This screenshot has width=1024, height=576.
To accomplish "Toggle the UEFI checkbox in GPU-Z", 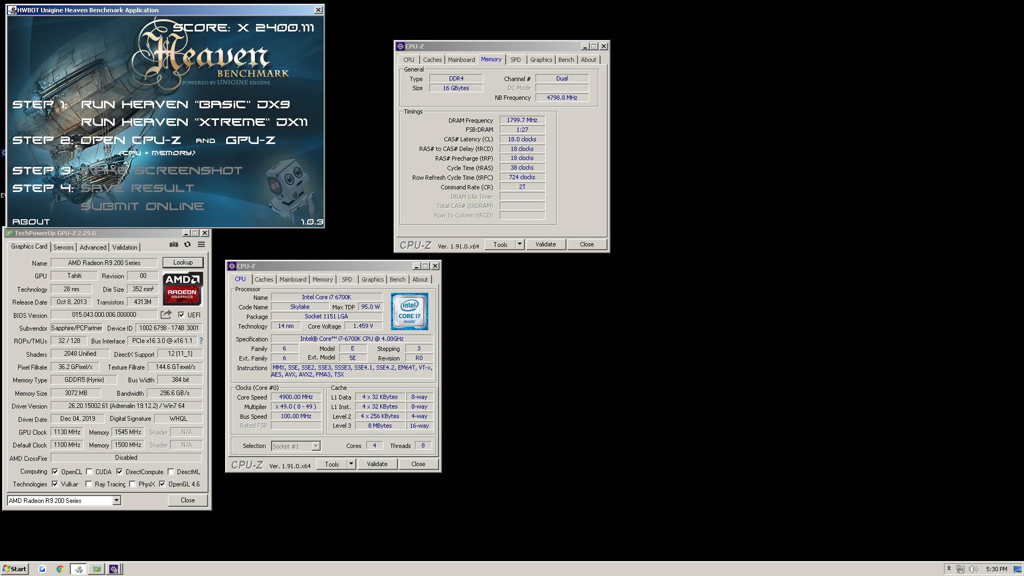I will 181,315.
